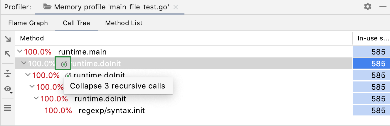This screenshot has height=126, width=390.
Task: Open the eye presentation settings menu
Action: (x=8, y=89)
